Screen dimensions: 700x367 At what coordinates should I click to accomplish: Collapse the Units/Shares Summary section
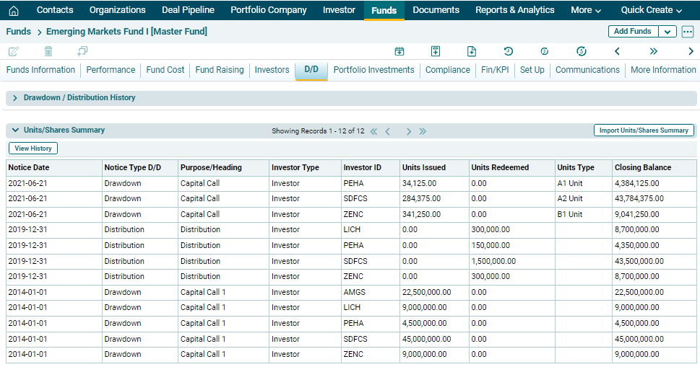[15, 131]
